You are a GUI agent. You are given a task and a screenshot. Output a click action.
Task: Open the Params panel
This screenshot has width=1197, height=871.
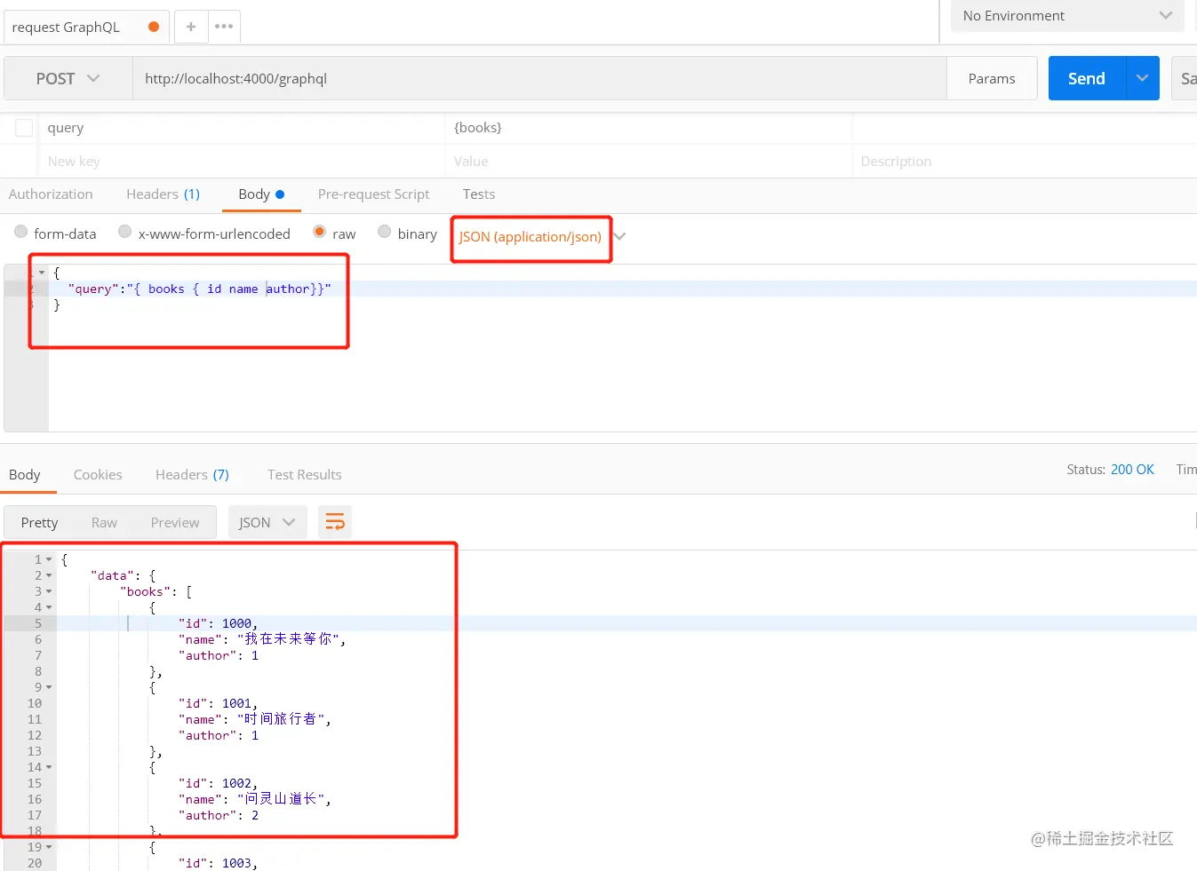point(992,78)
